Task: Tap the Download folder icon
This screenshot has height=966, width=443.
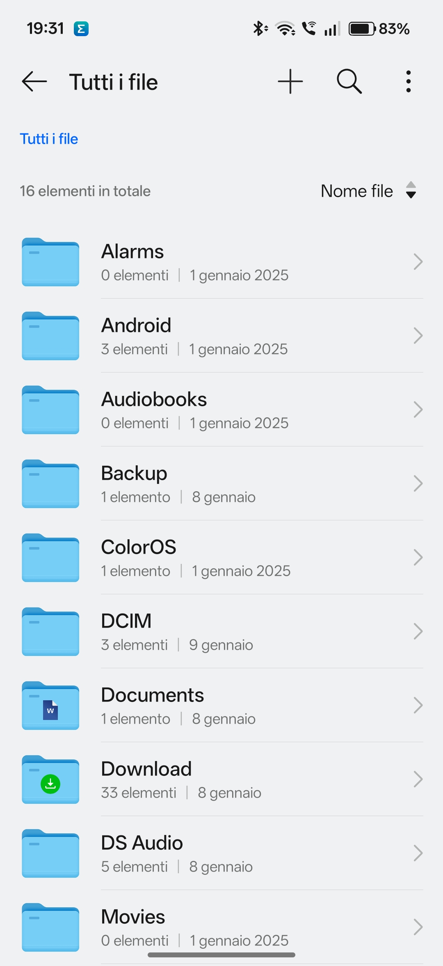Action: (x=50, y=780)
